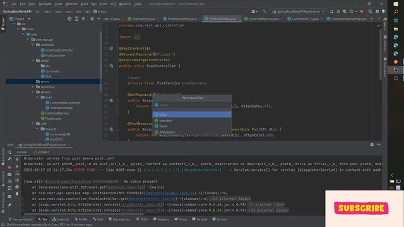The height and width of the screenshot is (227, 404).
Task: Click the trash Clear All icon in console
Action: tap(17, 194)
